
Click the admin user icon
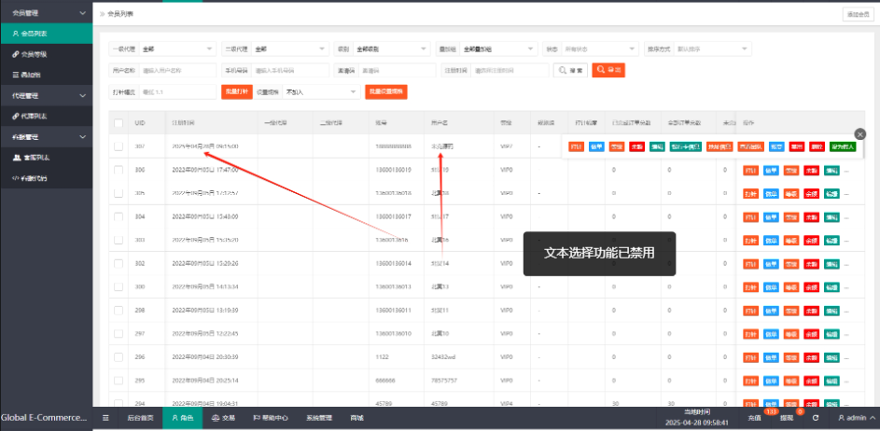click(842, 418)
